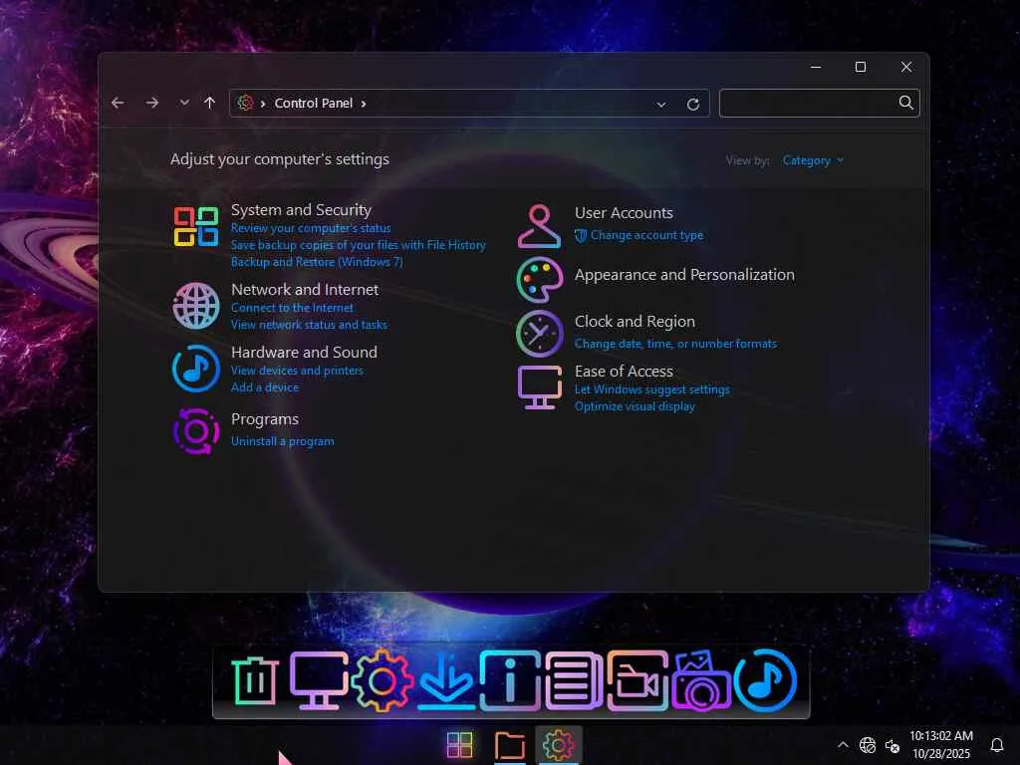The height and width of the screenshot is (765, 1020).
Task: Open the colorful gear icon in the dock
Action: (382, 680)
